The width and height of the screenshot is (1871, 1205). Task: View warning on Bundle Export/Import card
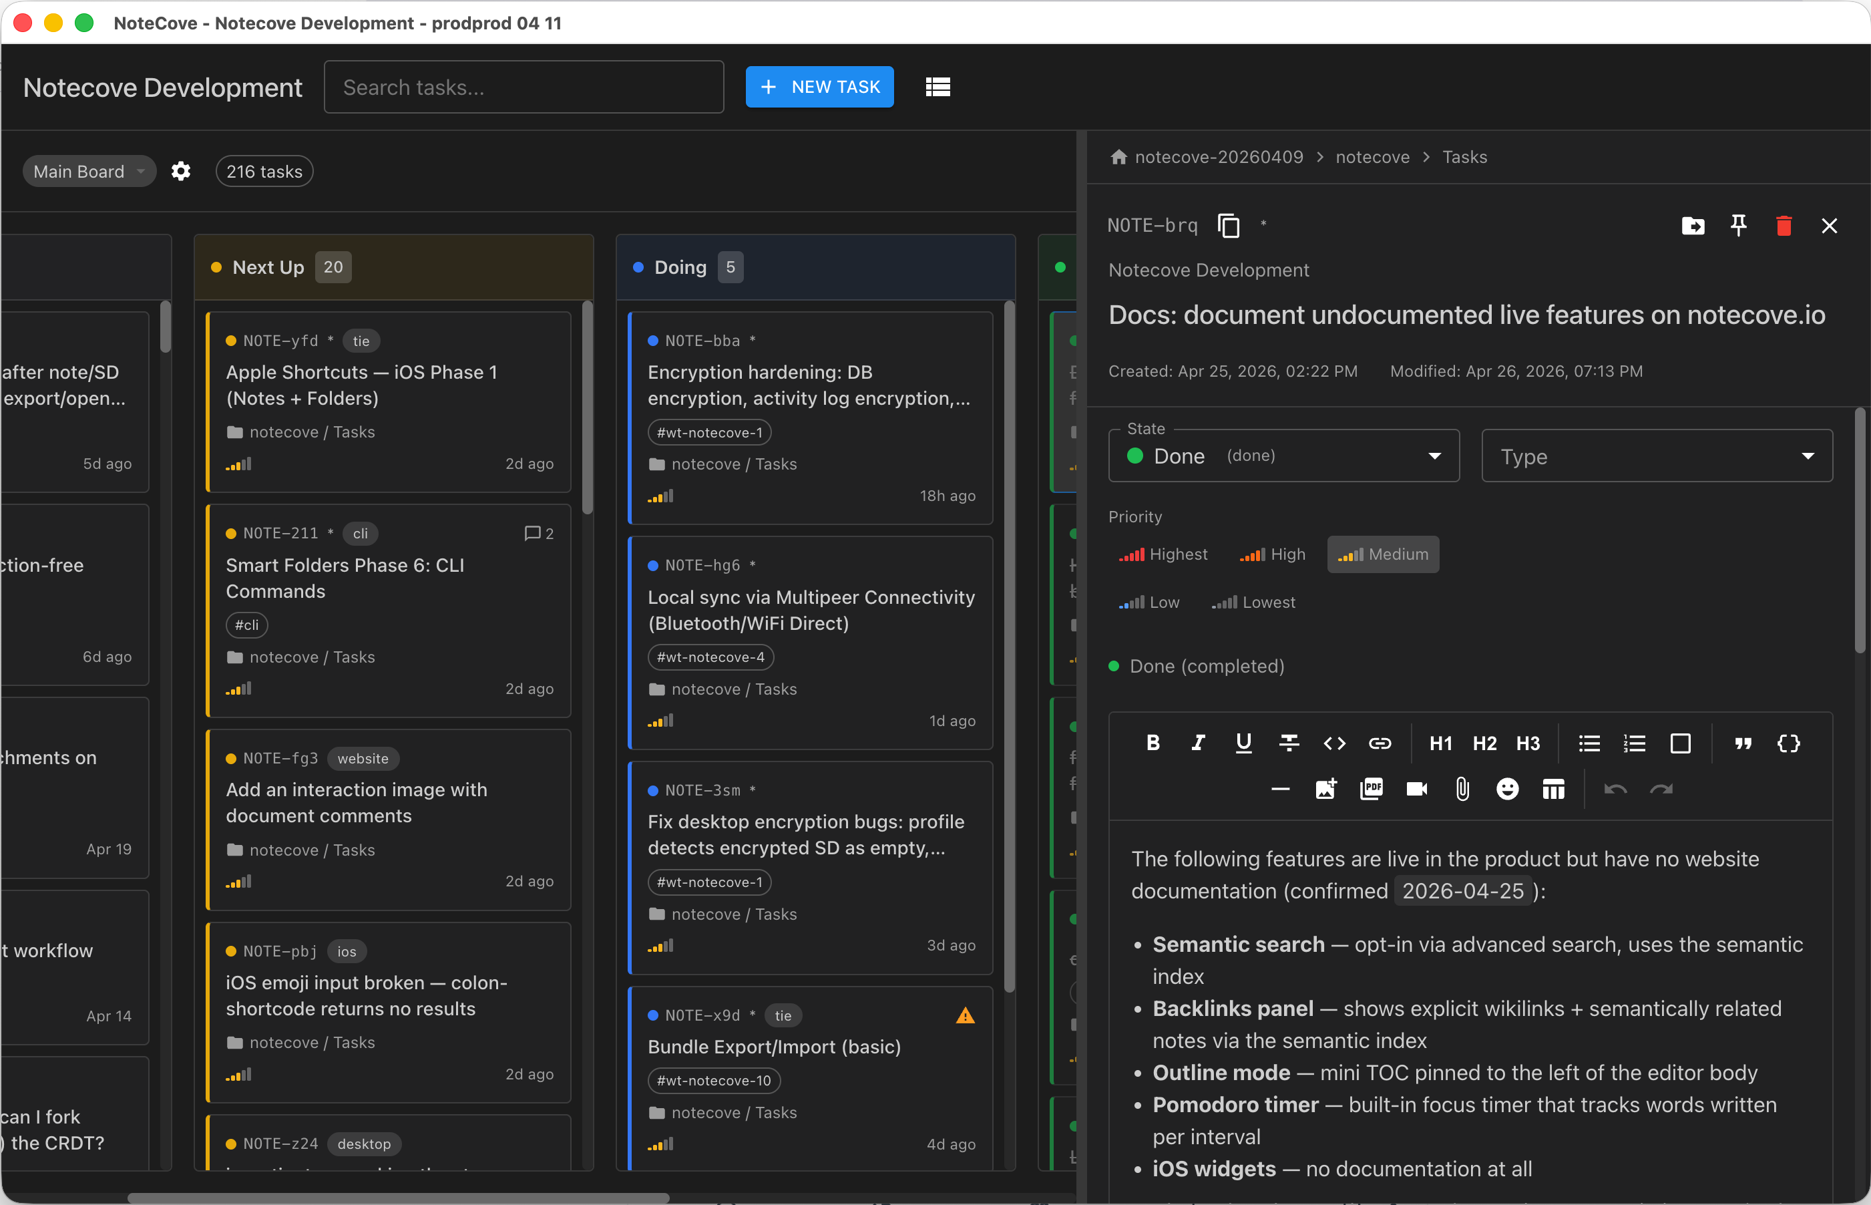pos(966,1015)
